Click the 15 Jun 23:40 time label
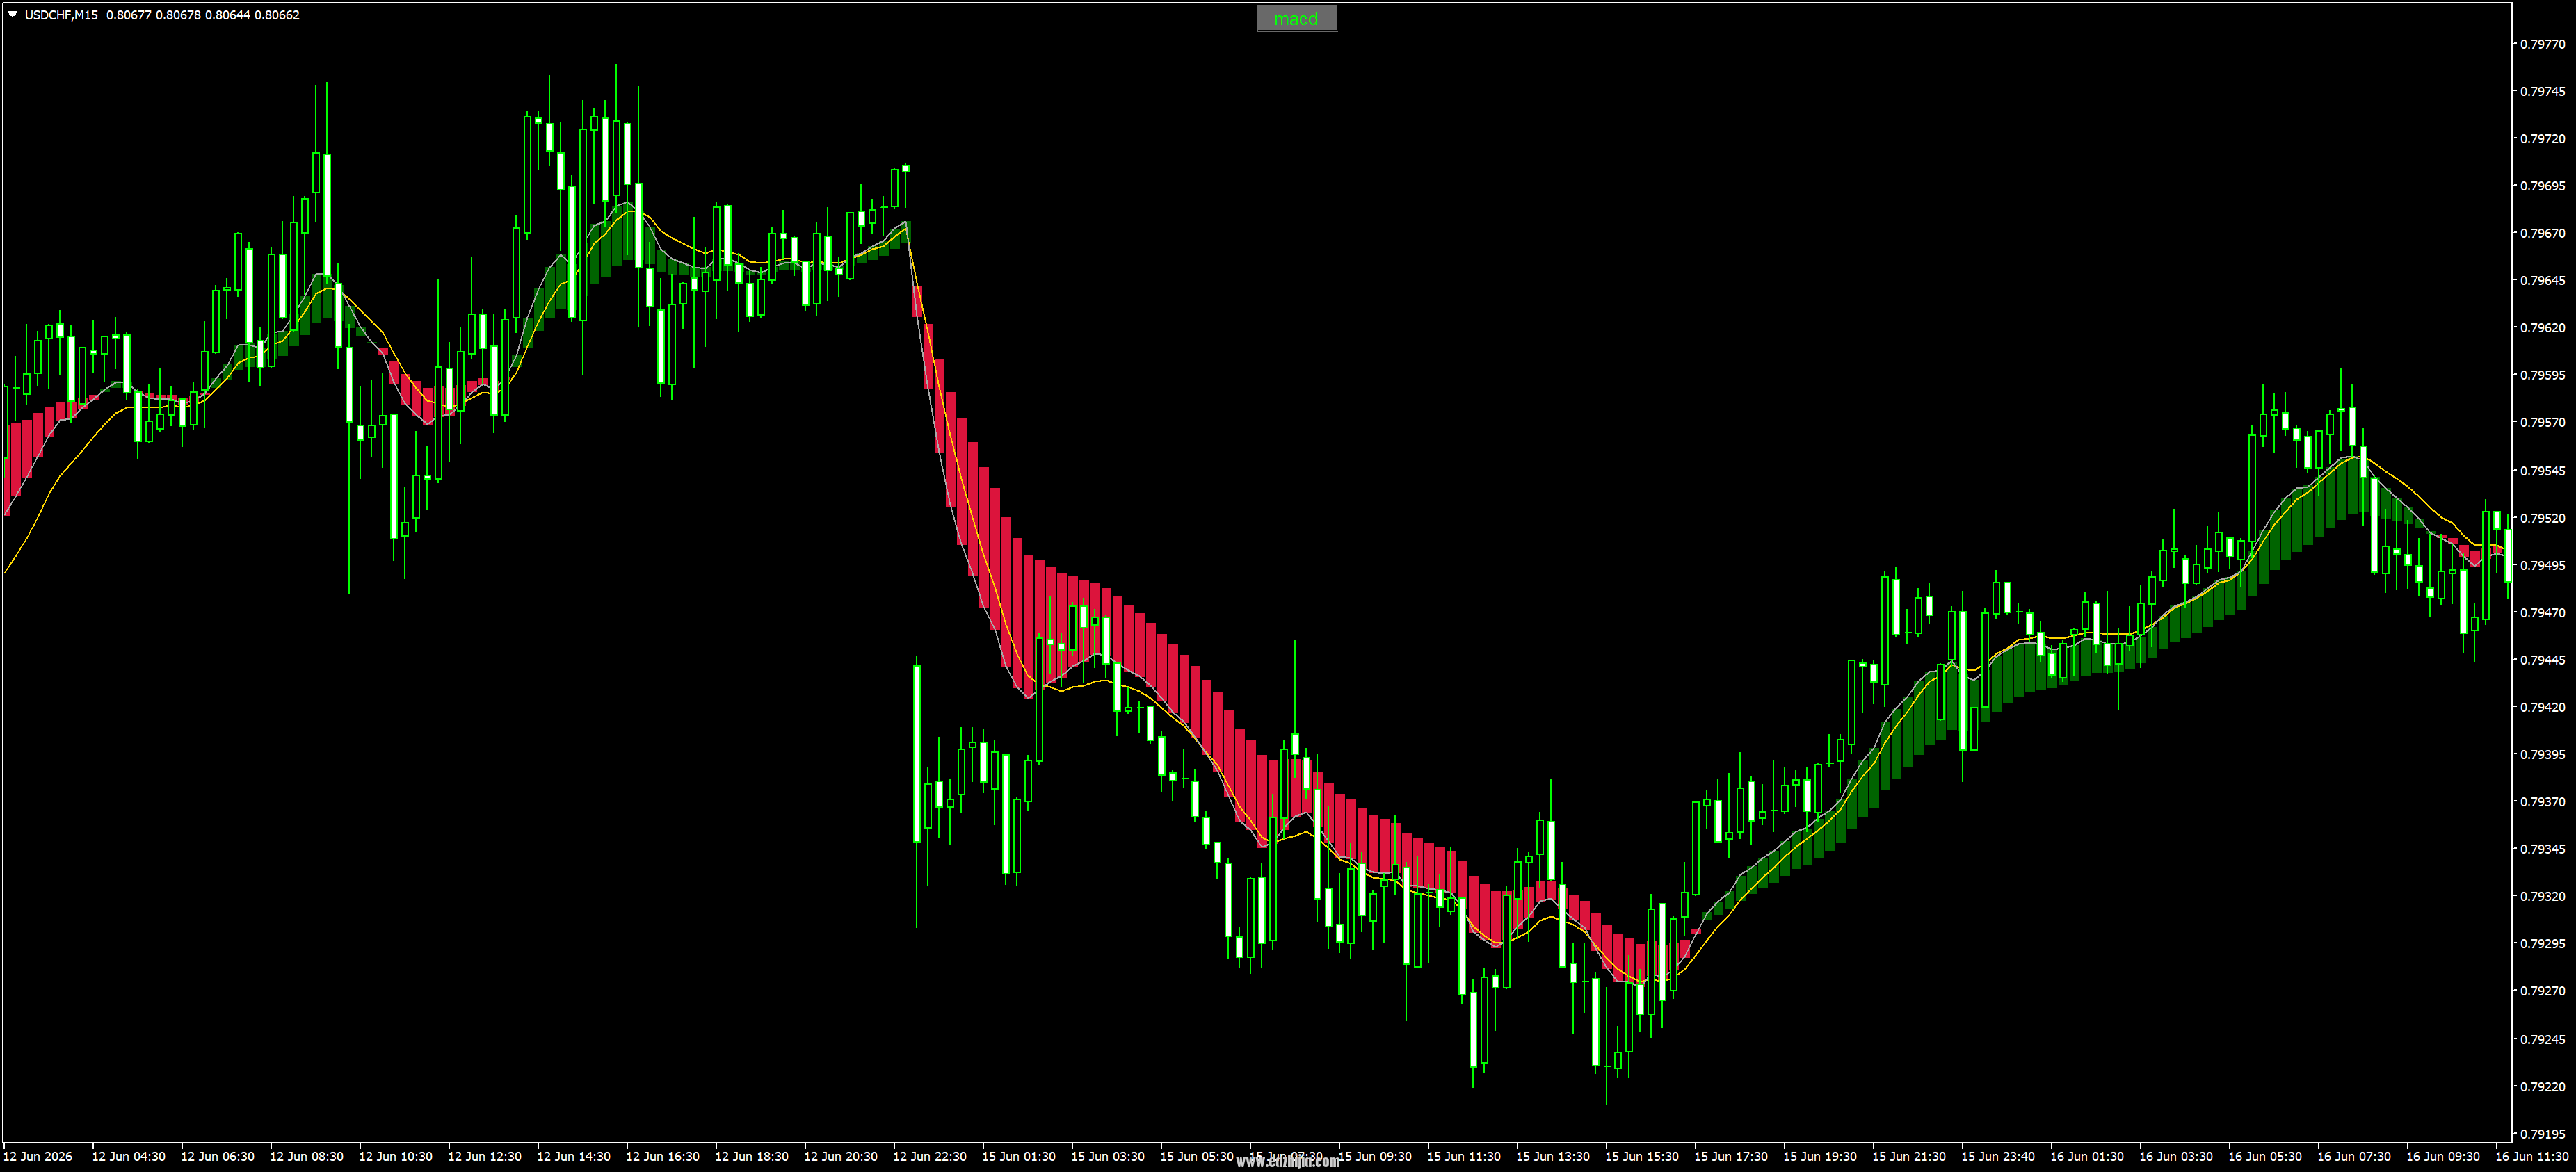 coord(1998,1157)
